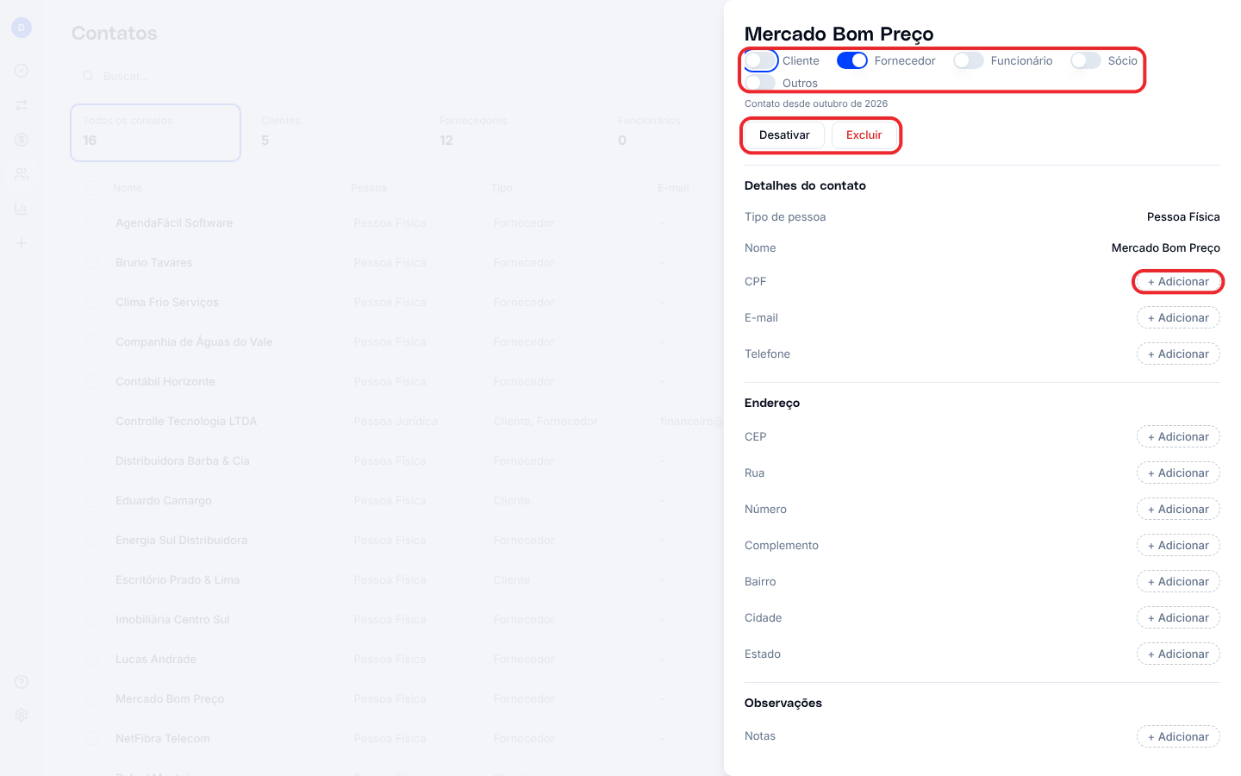Open the bar chart reports icon
Screen dimensions: 1241x776
[22, 209]
